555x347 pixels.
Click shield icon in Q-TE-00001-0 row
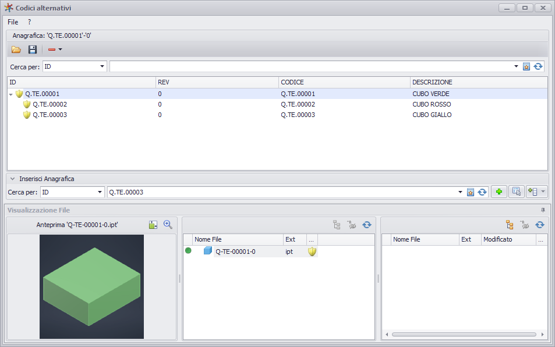(x=312, y=252)
